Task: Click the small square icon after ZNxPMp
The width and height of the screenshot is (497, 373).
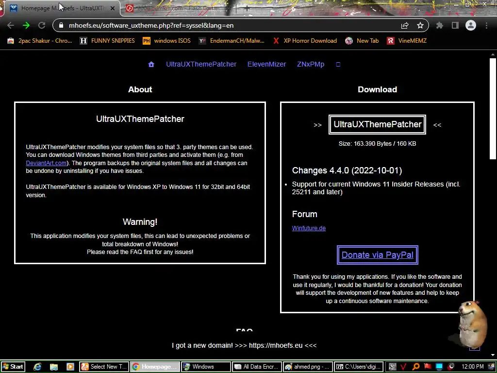Action: [x=338, y=65]
